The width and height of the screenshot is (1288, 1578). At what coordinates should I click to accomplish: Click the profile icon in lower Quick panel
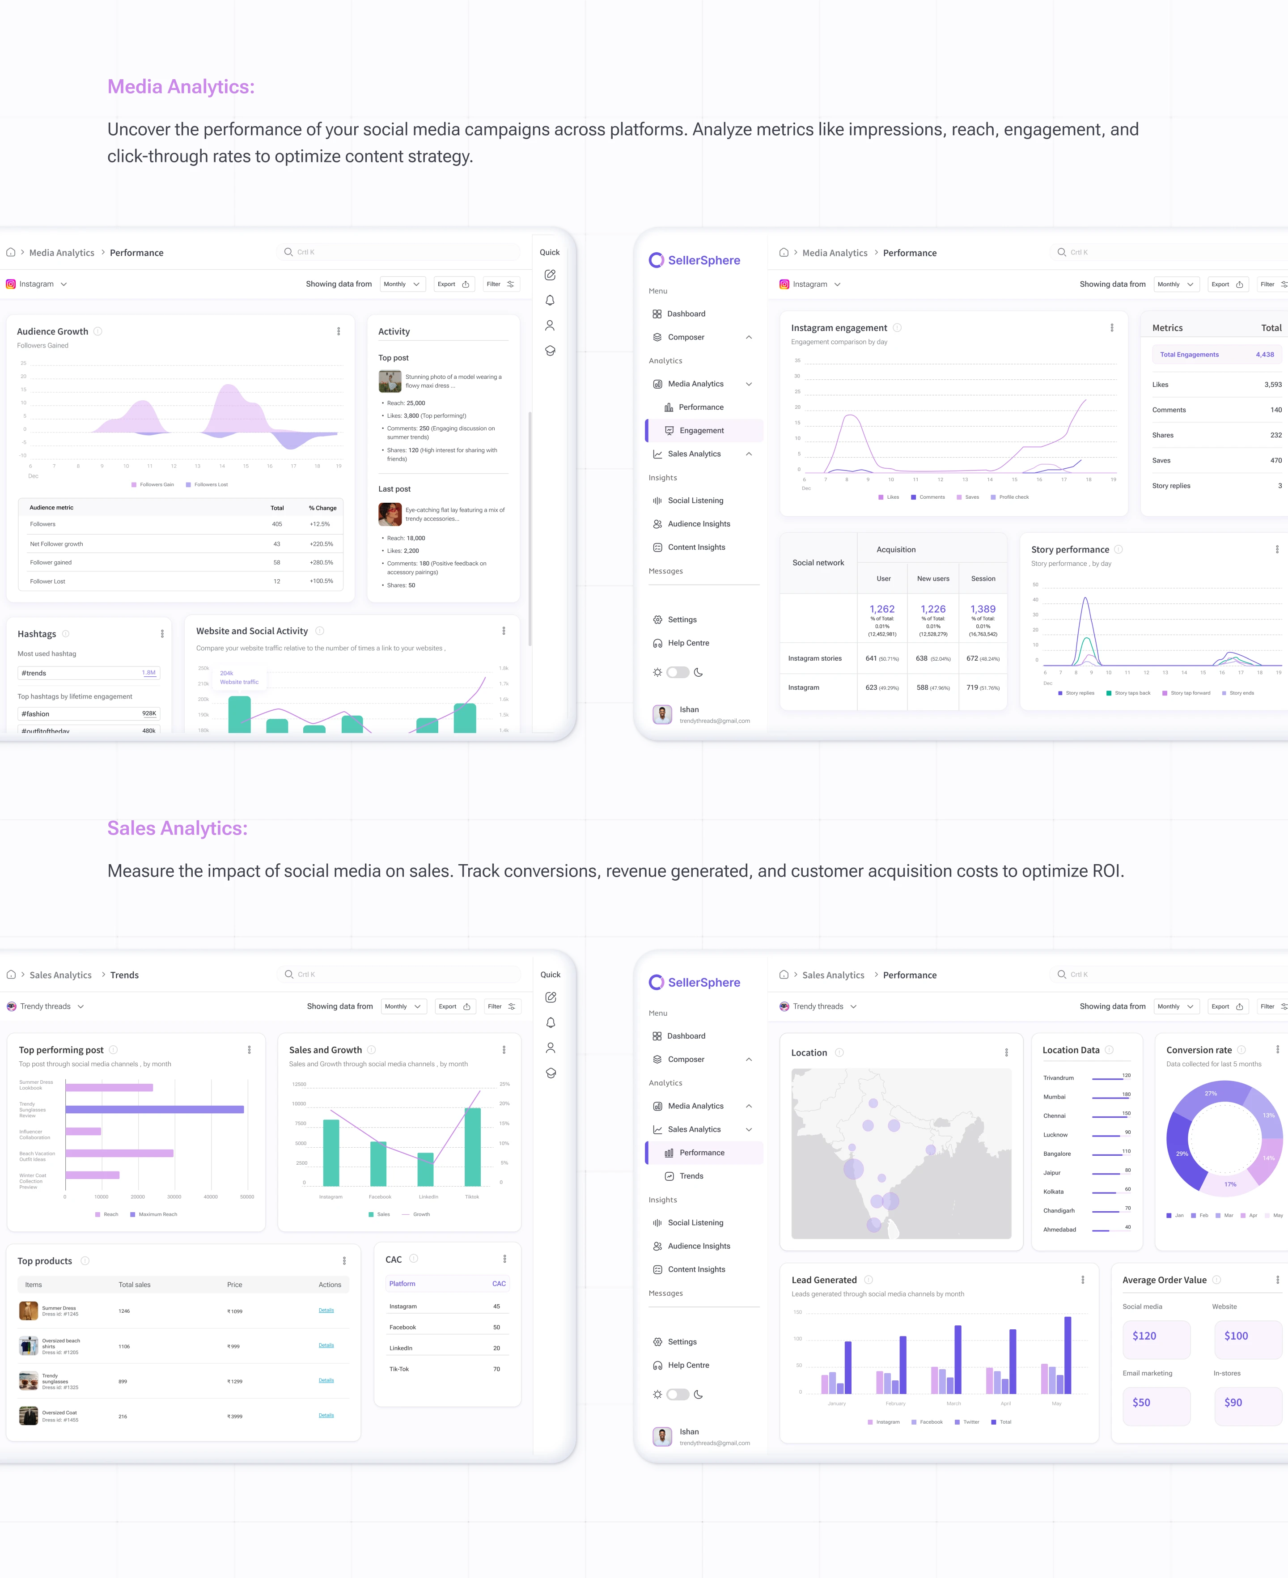point(551,1048)
